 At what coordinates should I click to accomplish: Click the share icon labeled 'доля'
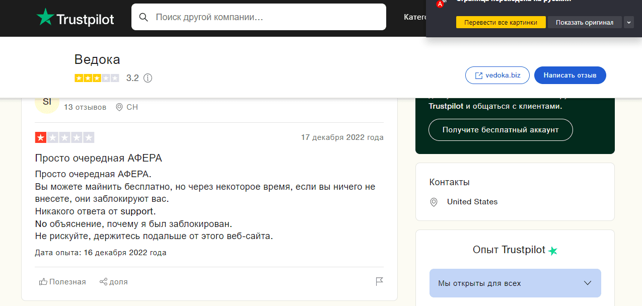click(113, 282)
